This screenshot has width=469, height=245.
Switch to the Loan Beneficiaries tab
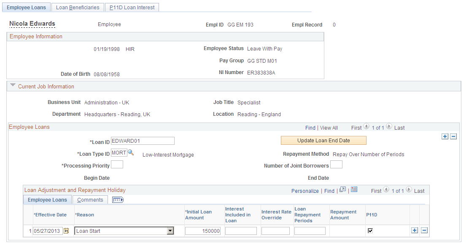pos(77,7)
